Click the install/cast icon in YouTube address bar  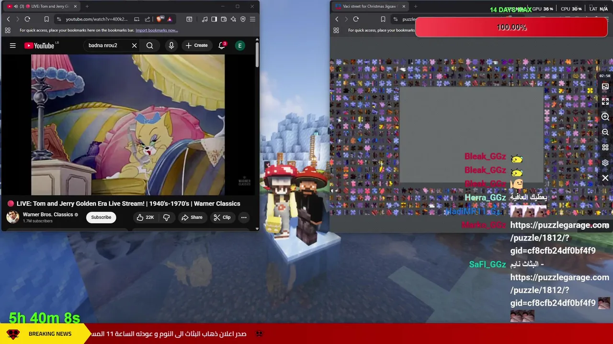(136, 19)
